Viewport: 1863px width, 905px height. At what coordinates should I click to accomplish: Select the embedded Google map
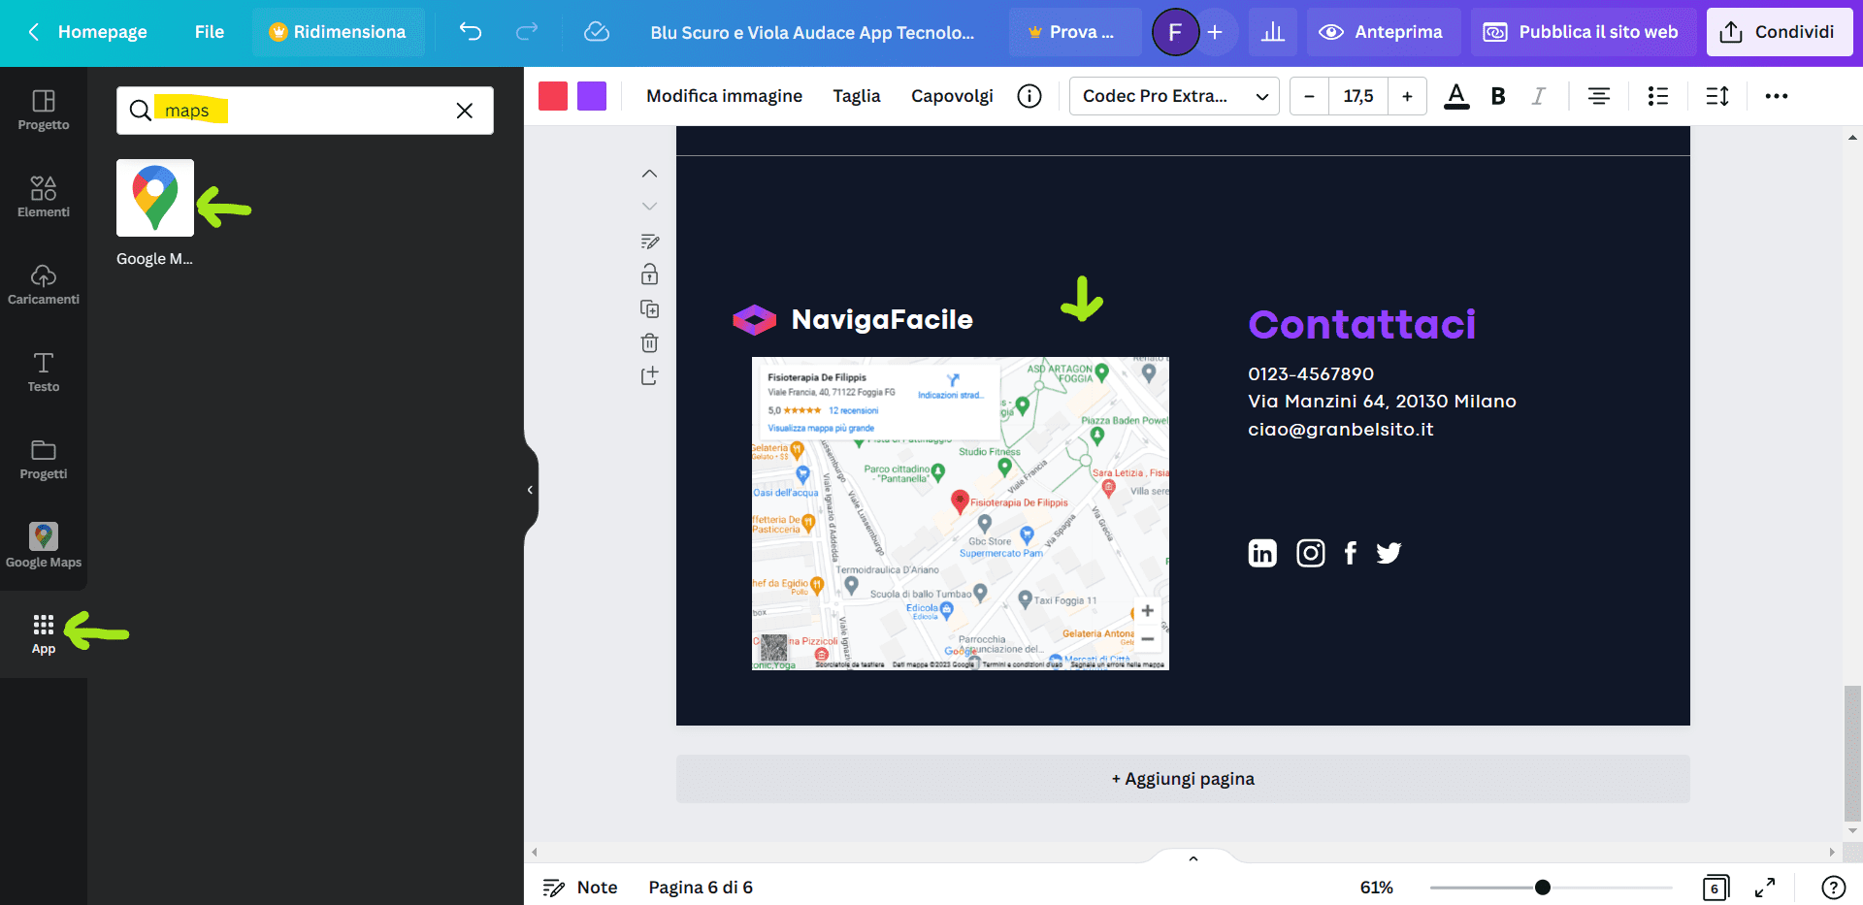(961, 513)
